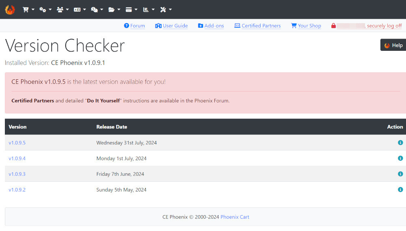Viewport: 406px width, 231px height.
Task: Click the Help button
Action: (393, 45)
